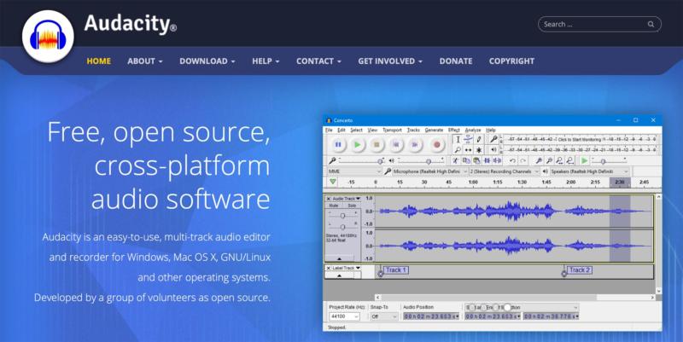Image resolution: width=683 pixels, height=342 pixels.
Task: Click the playback volume slider
Action: [x=421, y=161]
